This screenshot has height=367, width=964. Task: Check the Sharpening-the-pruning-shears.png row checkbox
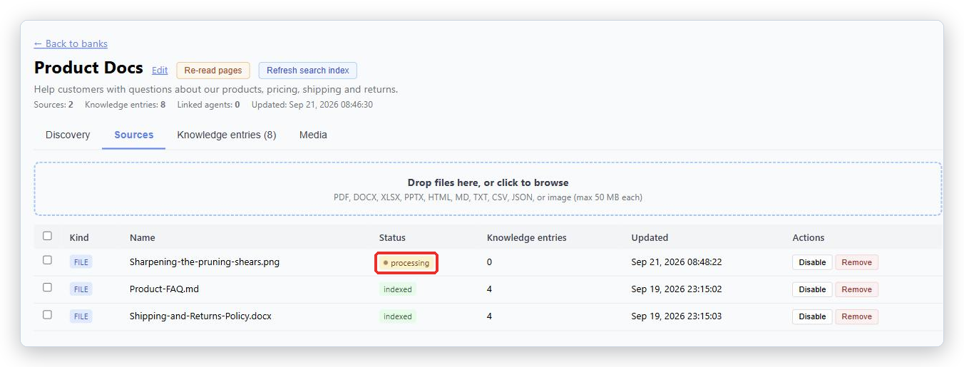[47, 260]
